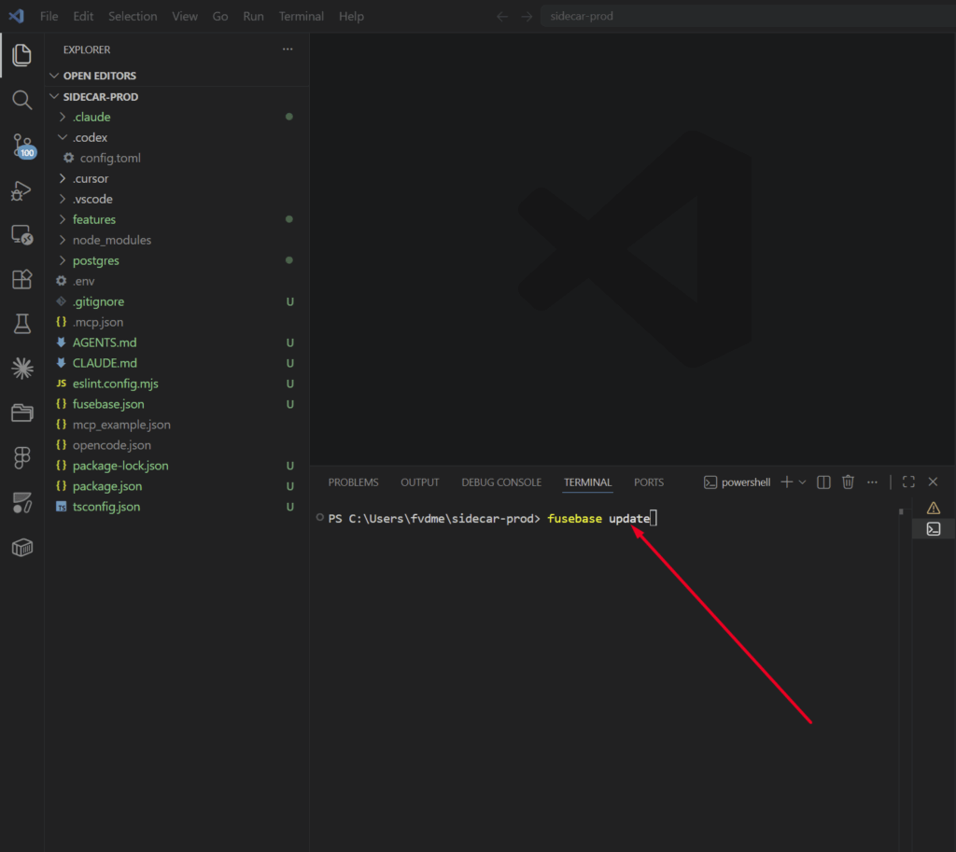Open Source Control view with 100 badge

pos(21,145)
